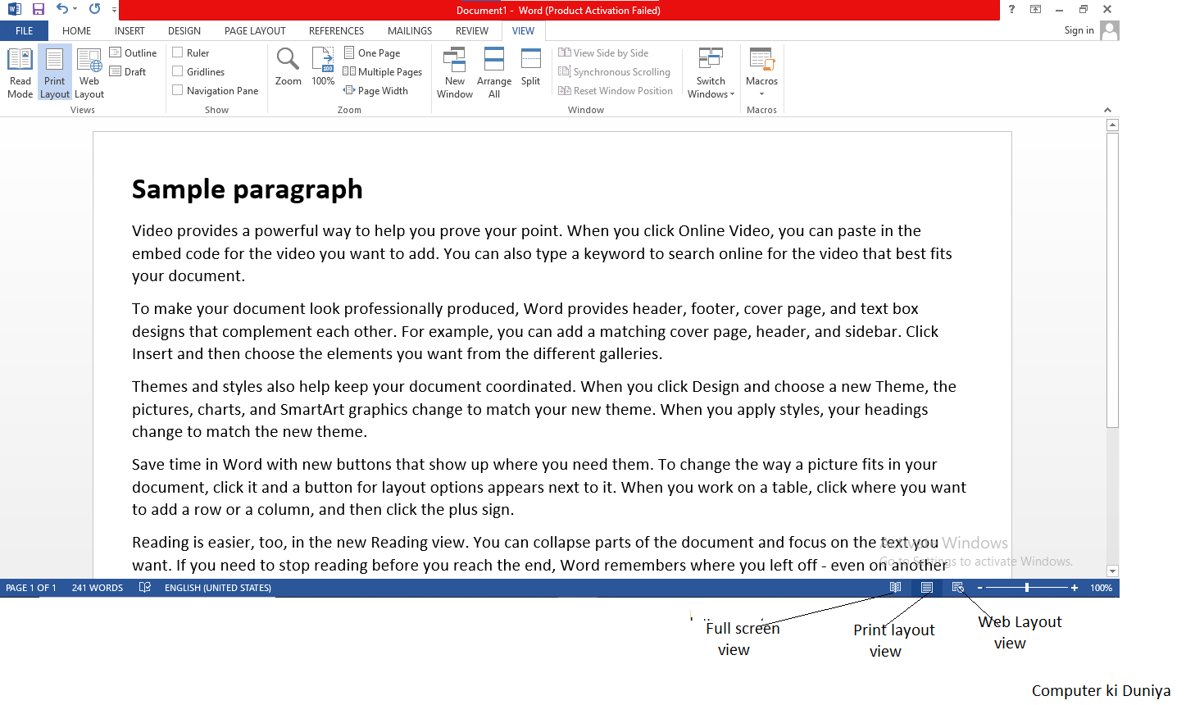
Task: Enable the Ruler checkbox
Action: (x=177, y=52)
